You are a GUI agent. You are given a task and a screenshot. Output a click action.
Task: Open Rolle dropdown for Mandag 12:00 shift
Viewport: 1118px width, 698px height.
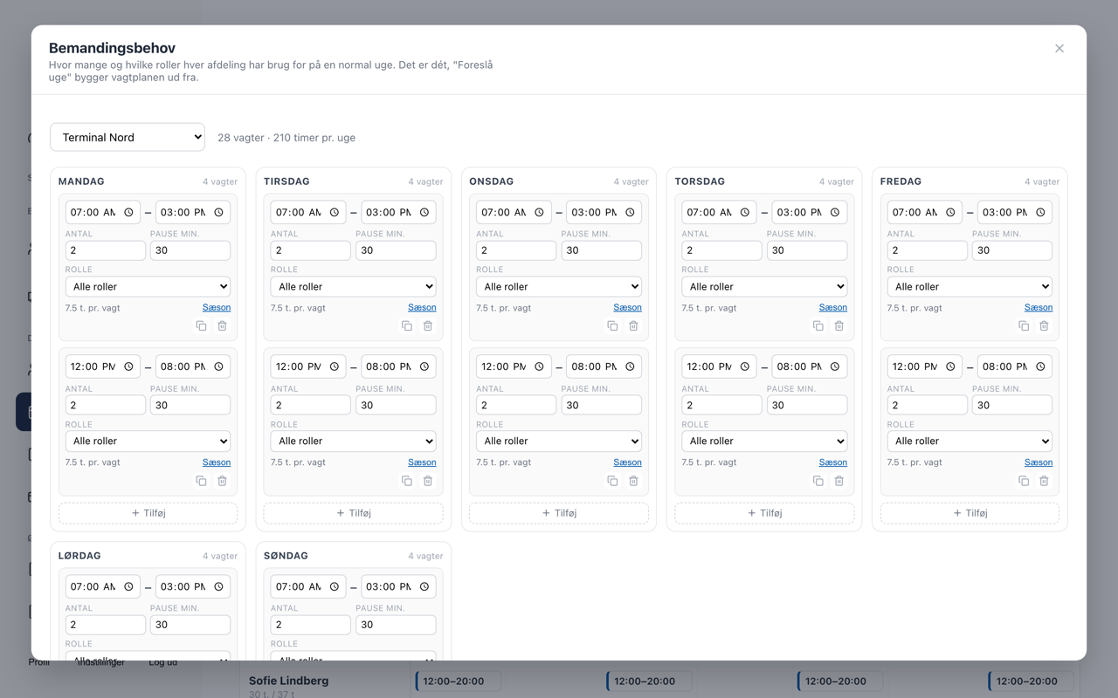pos(148,441)
